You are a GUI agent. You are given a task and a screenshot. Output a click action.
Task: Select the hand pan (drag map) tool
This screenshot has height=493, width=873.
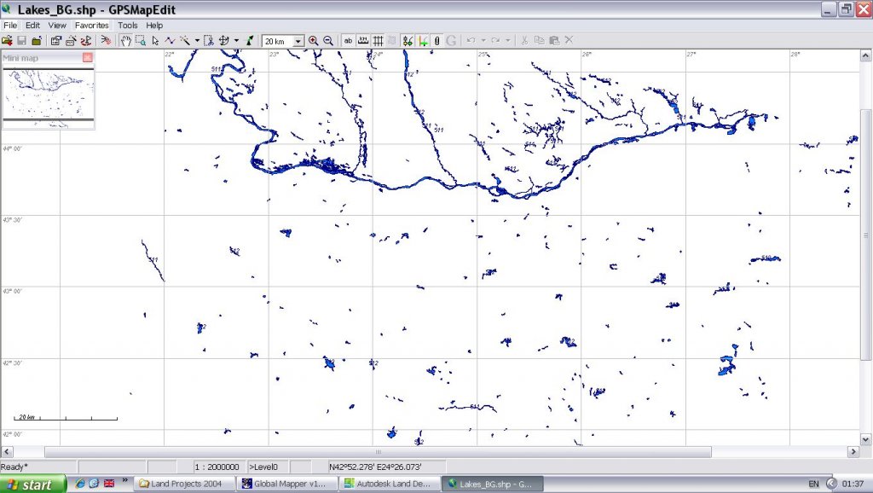[125, 40]
